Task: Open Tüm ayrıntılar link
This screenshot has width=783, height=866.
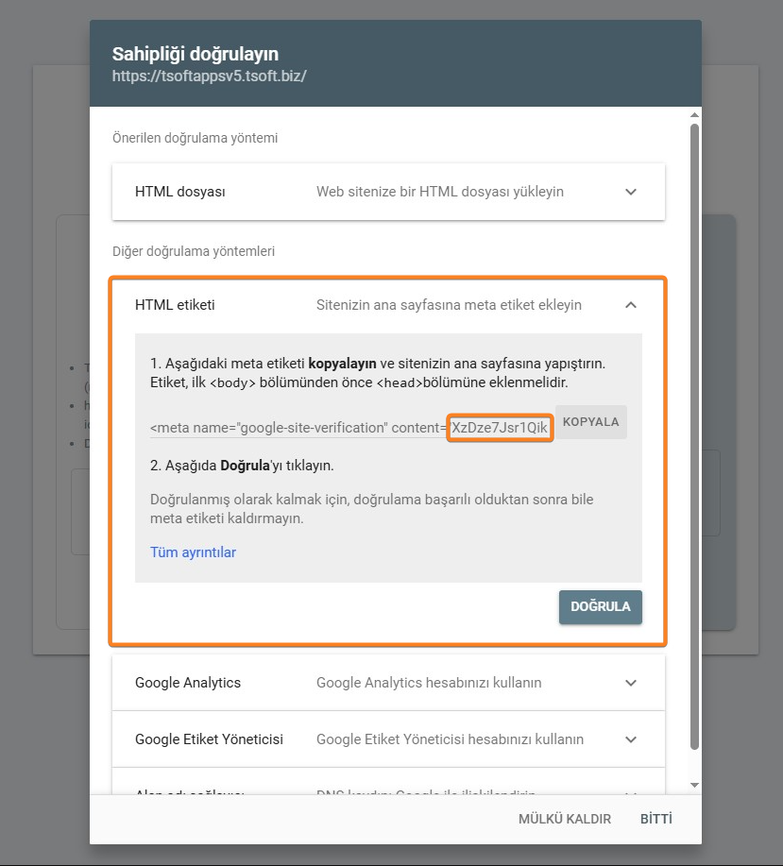Action: 193,552
